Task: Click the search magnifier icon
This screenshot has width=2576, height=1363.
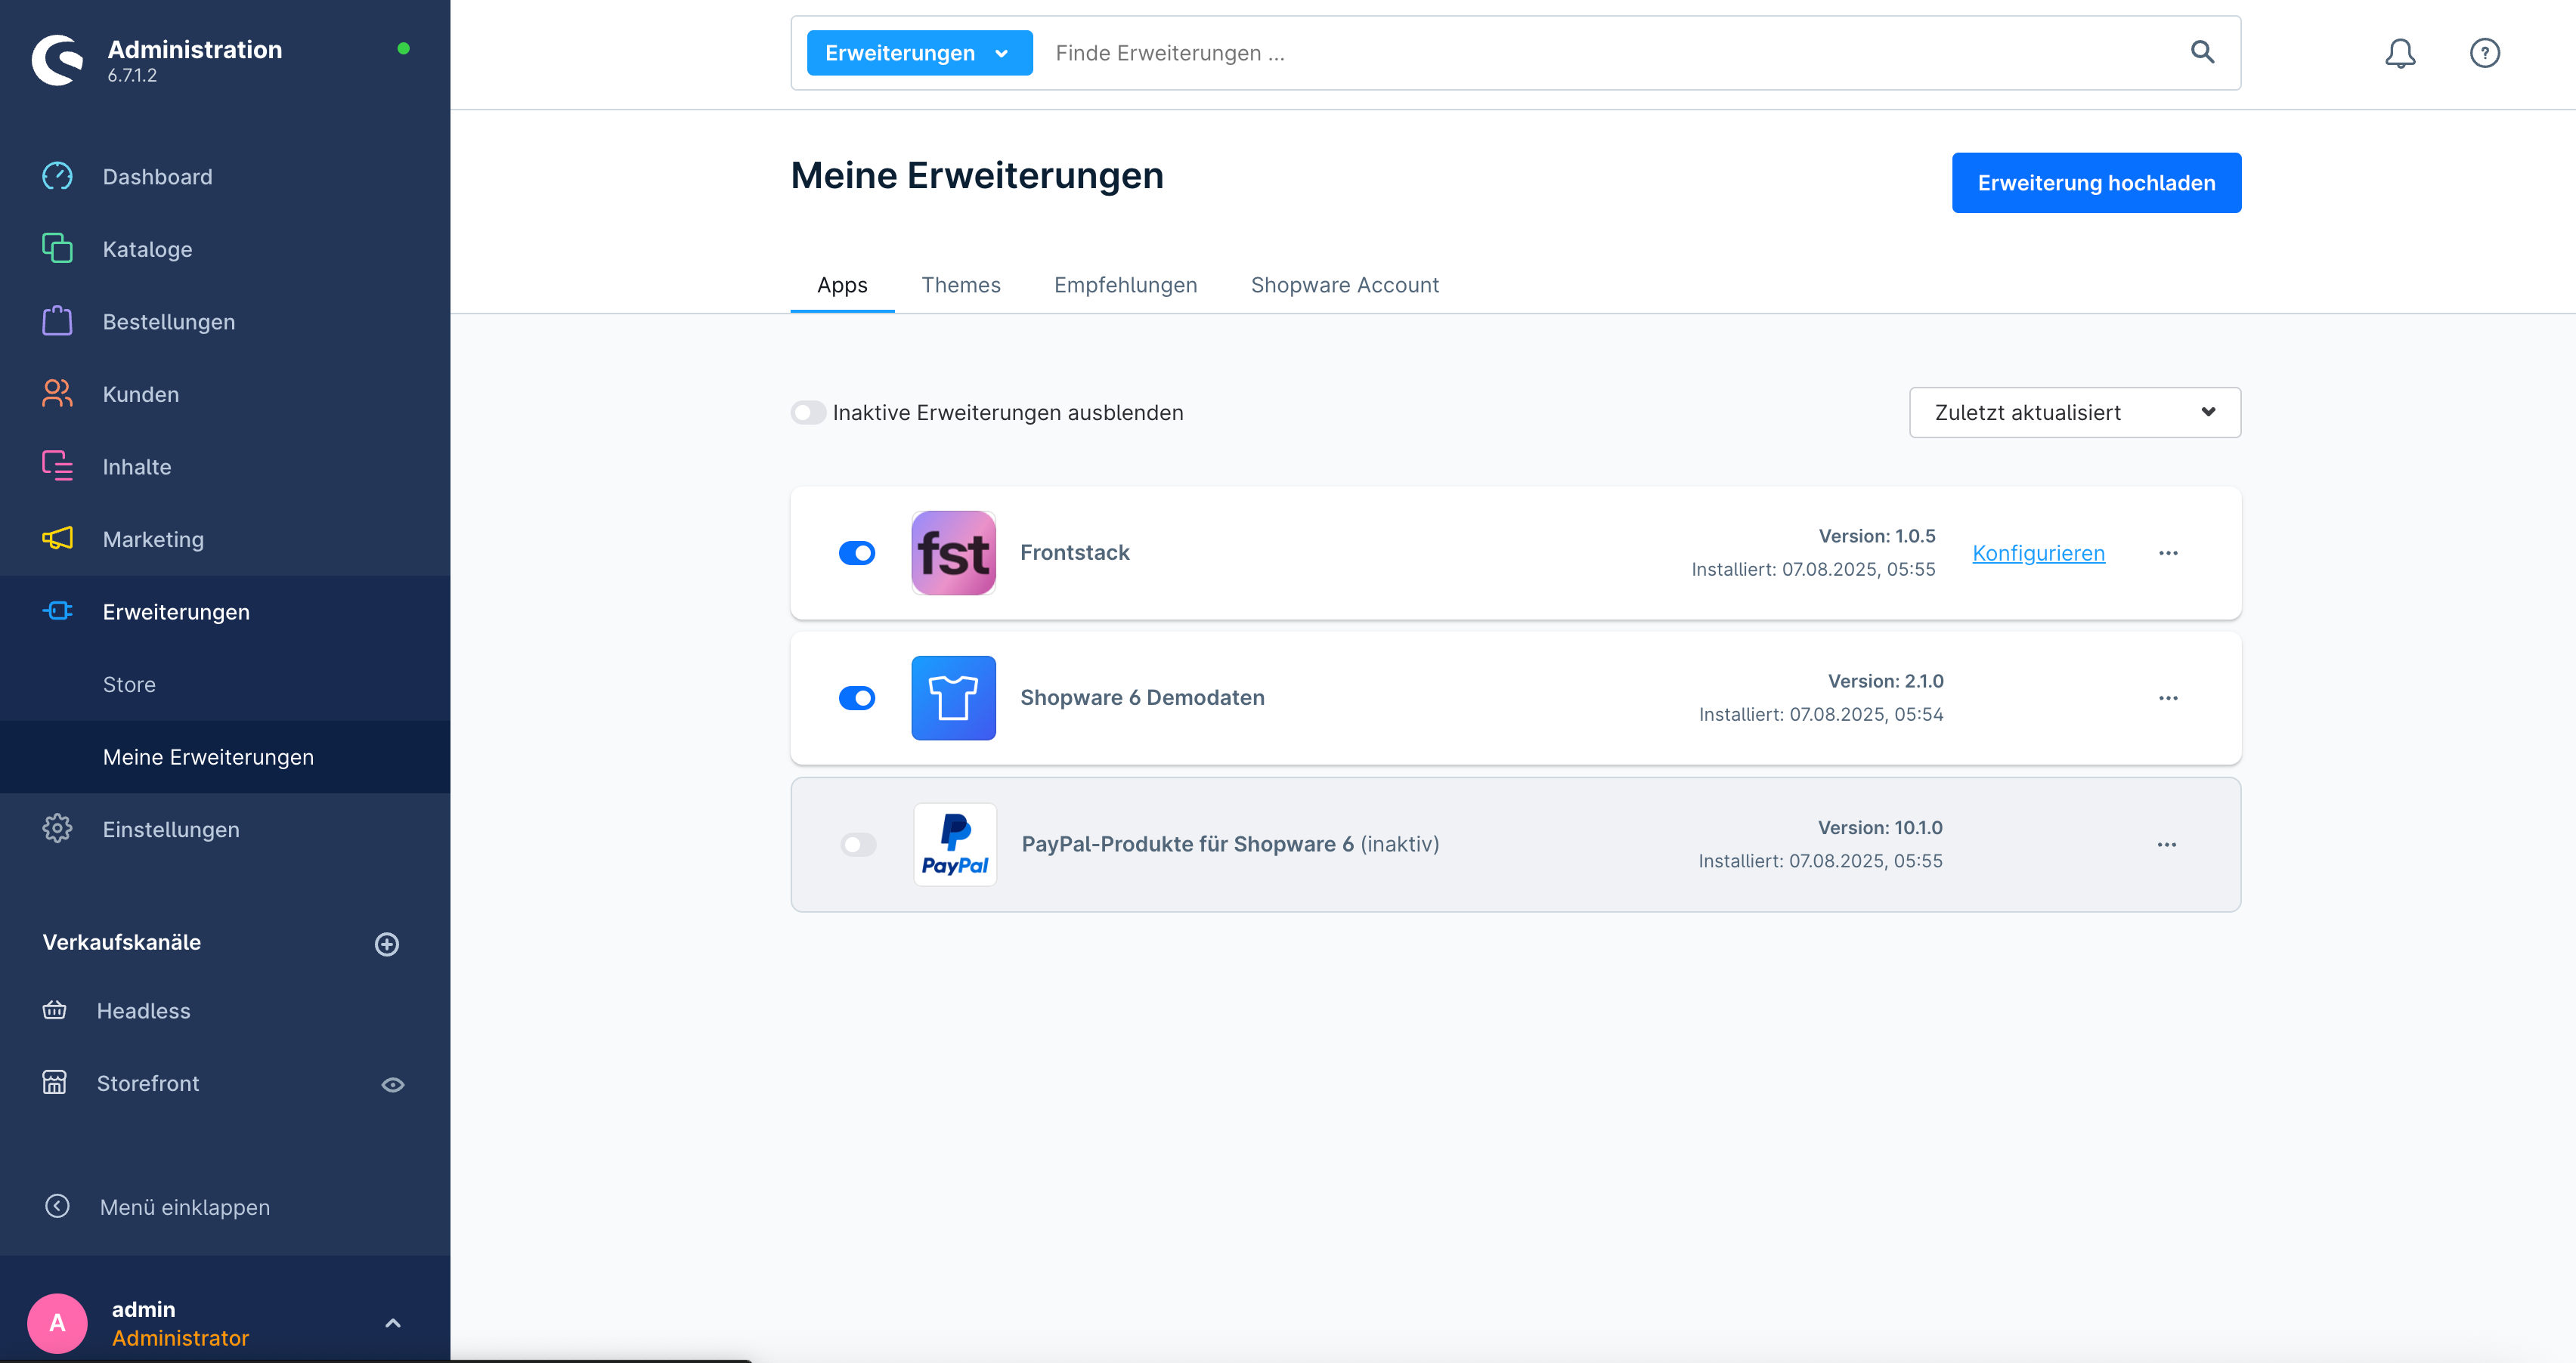Action: 2202,52
